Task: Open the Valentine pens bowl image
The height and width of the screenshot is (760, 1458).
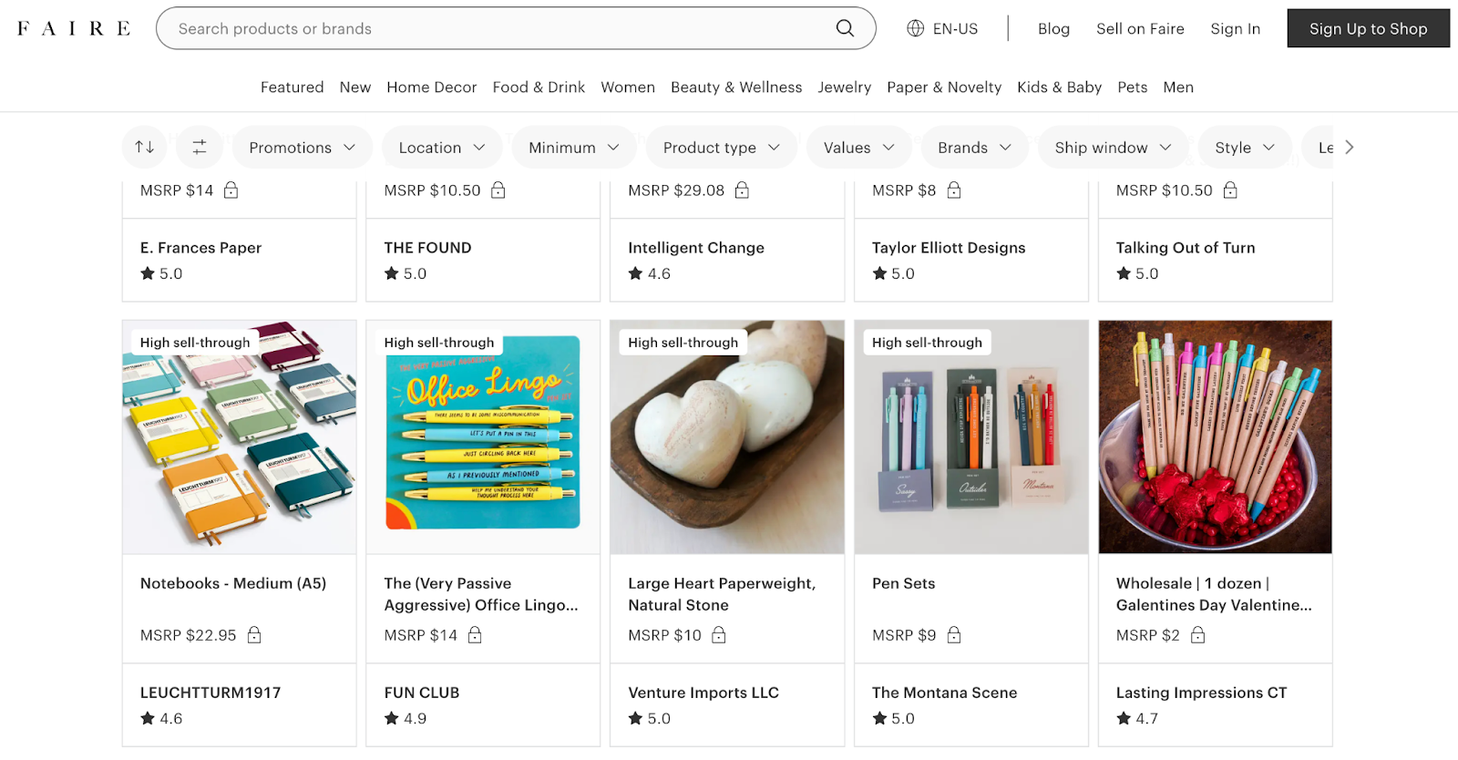Action: [1216, 436]
